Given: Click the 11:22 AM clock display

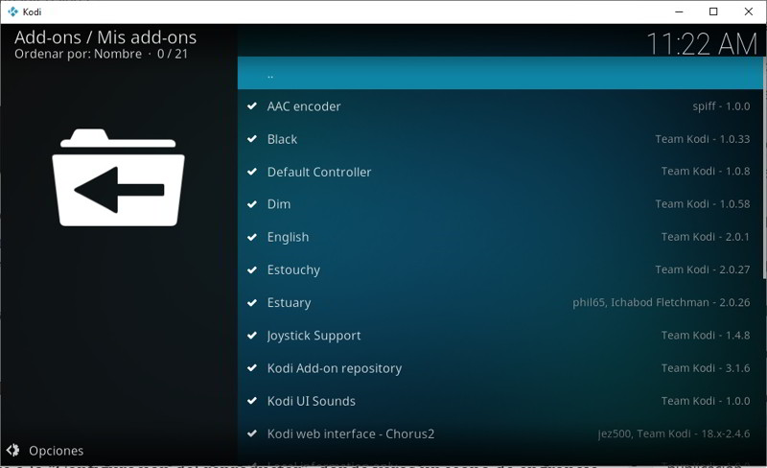Looking at the screenshot, I should pyautogui.click(x=701, y=43).
